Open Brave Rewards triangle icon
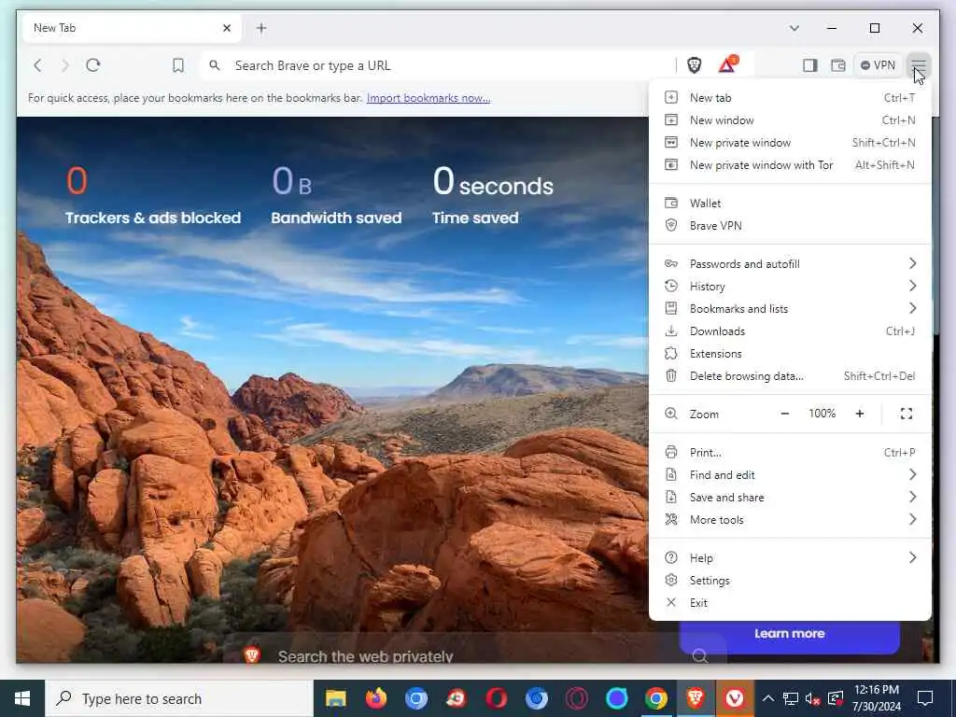Screen dimensions: 956x717 coord(727,64)
